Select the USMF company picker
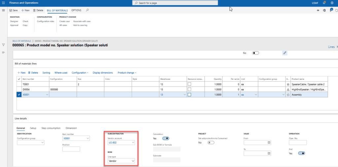This screenshot has width=338, height=167. point(315,3)
